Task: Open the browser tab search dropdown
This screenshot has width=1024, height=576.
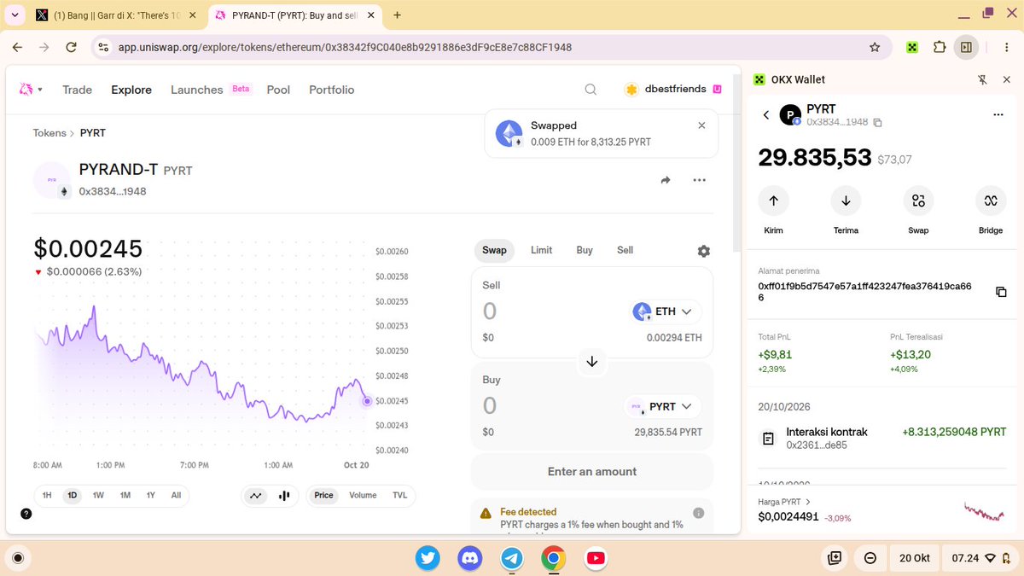Action: pyautogui.click(x=16, y=15)
